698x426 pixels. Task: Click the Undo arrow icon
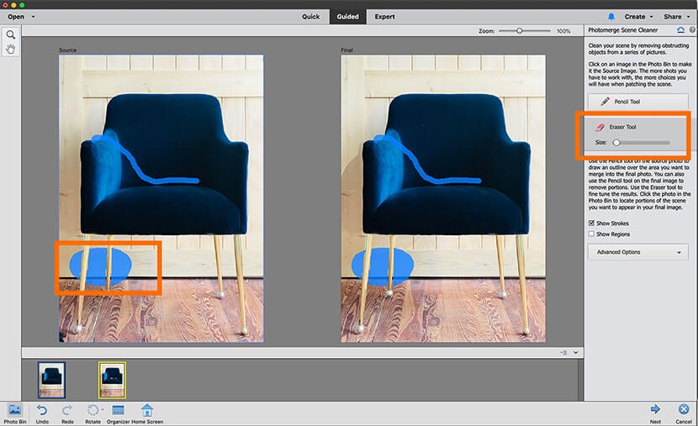[x=42, y=410]
